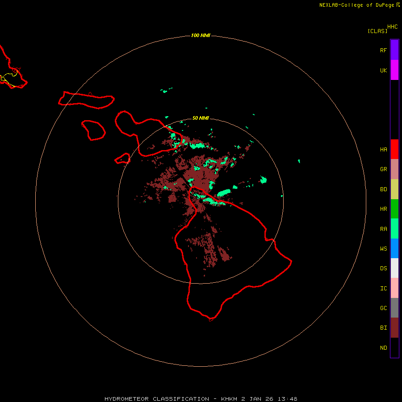
Task: Click the GR pink-brown legend swatch
Action: pyautogui.click(x=394, y=169)
